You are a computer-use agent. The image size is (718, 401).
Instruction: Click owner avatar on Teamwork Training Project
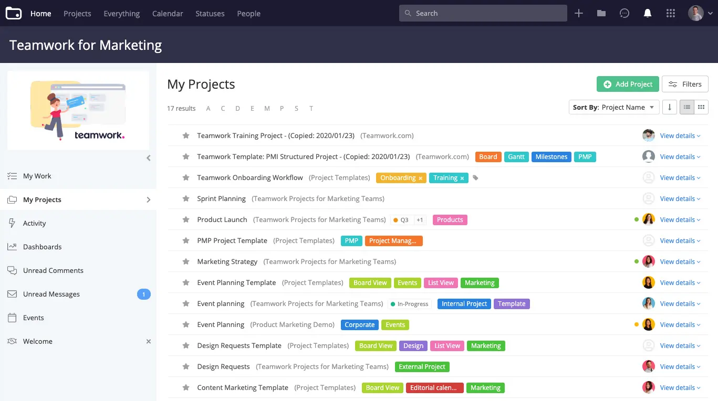click(649, 135)
